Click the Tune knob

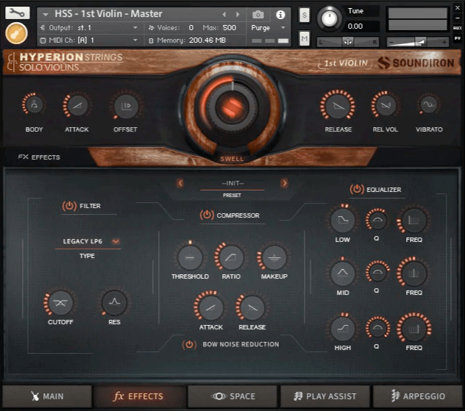coord(329,18)
